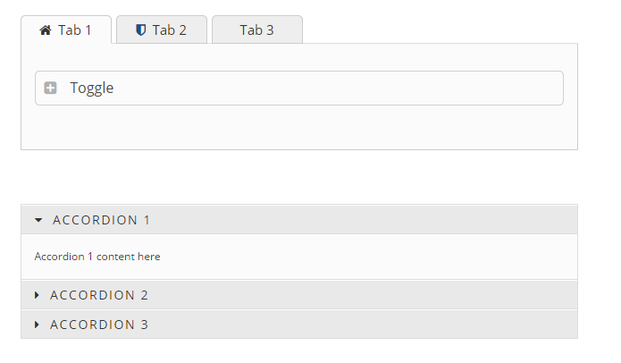Screen dimensions: 621x363
Task: Expand the Accordion 2 section by its title
Action: pos(99,295)
